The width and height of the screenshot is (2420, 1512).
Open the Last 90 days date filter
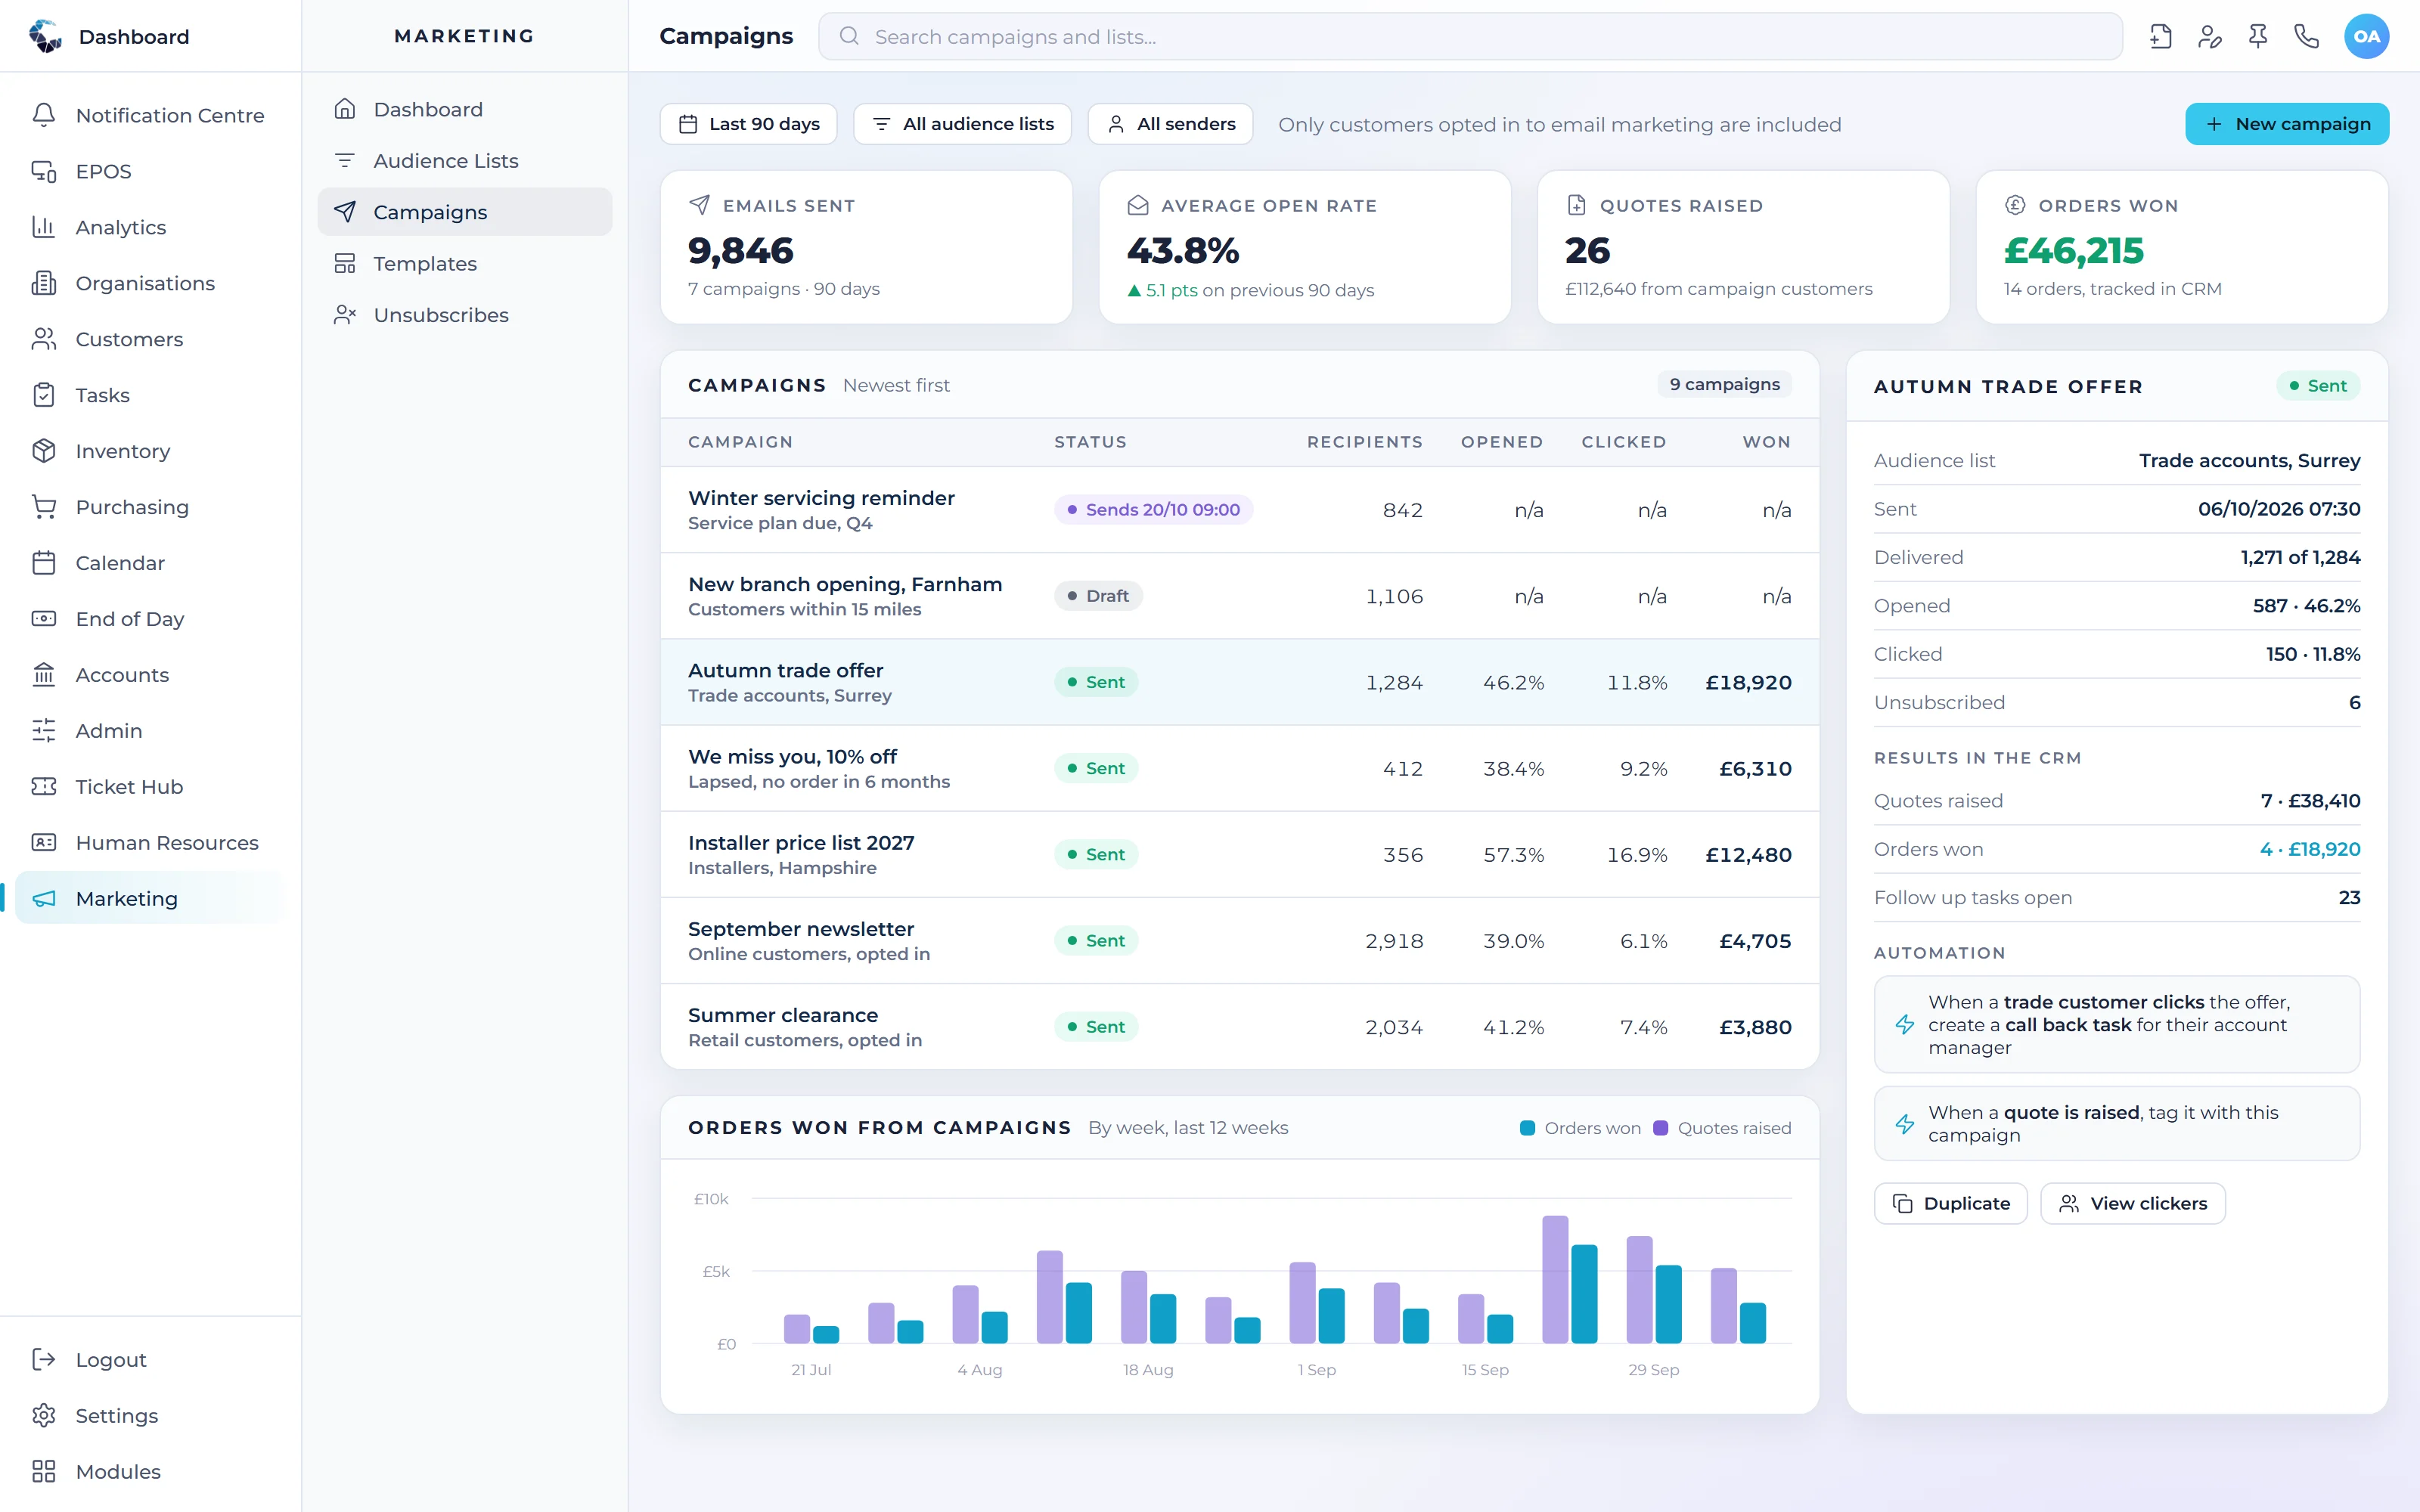749,124
